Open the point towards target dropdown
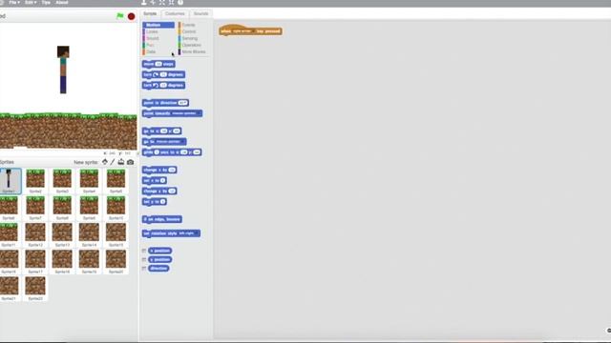This screenshot has height=343, width=611. (x=186, y=113)
